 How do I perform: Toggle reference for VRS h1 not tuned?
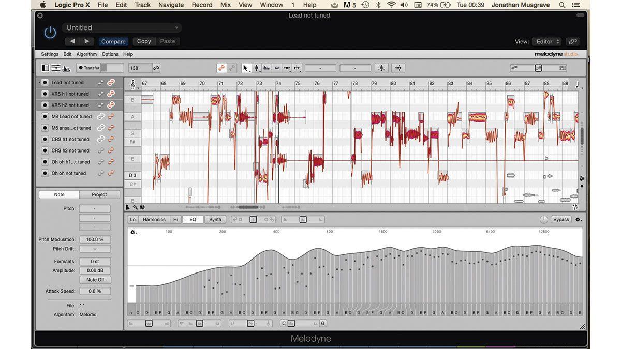101,94
